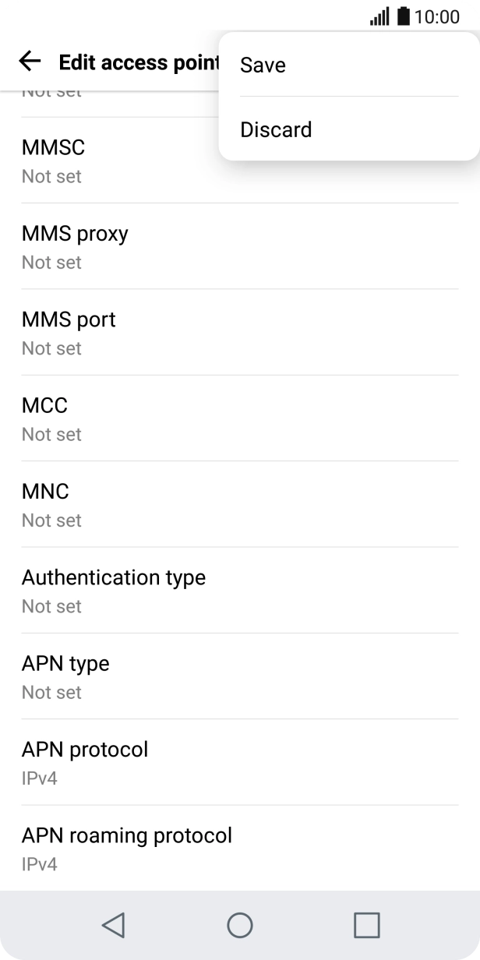Tap the Edit access point title
This screenshot has height=960, width=480.
[137, 62]
